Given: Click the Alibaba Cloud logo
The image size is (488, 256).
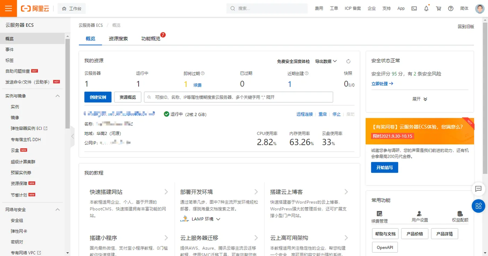Looking at the screenshot, I should (35, 9).
